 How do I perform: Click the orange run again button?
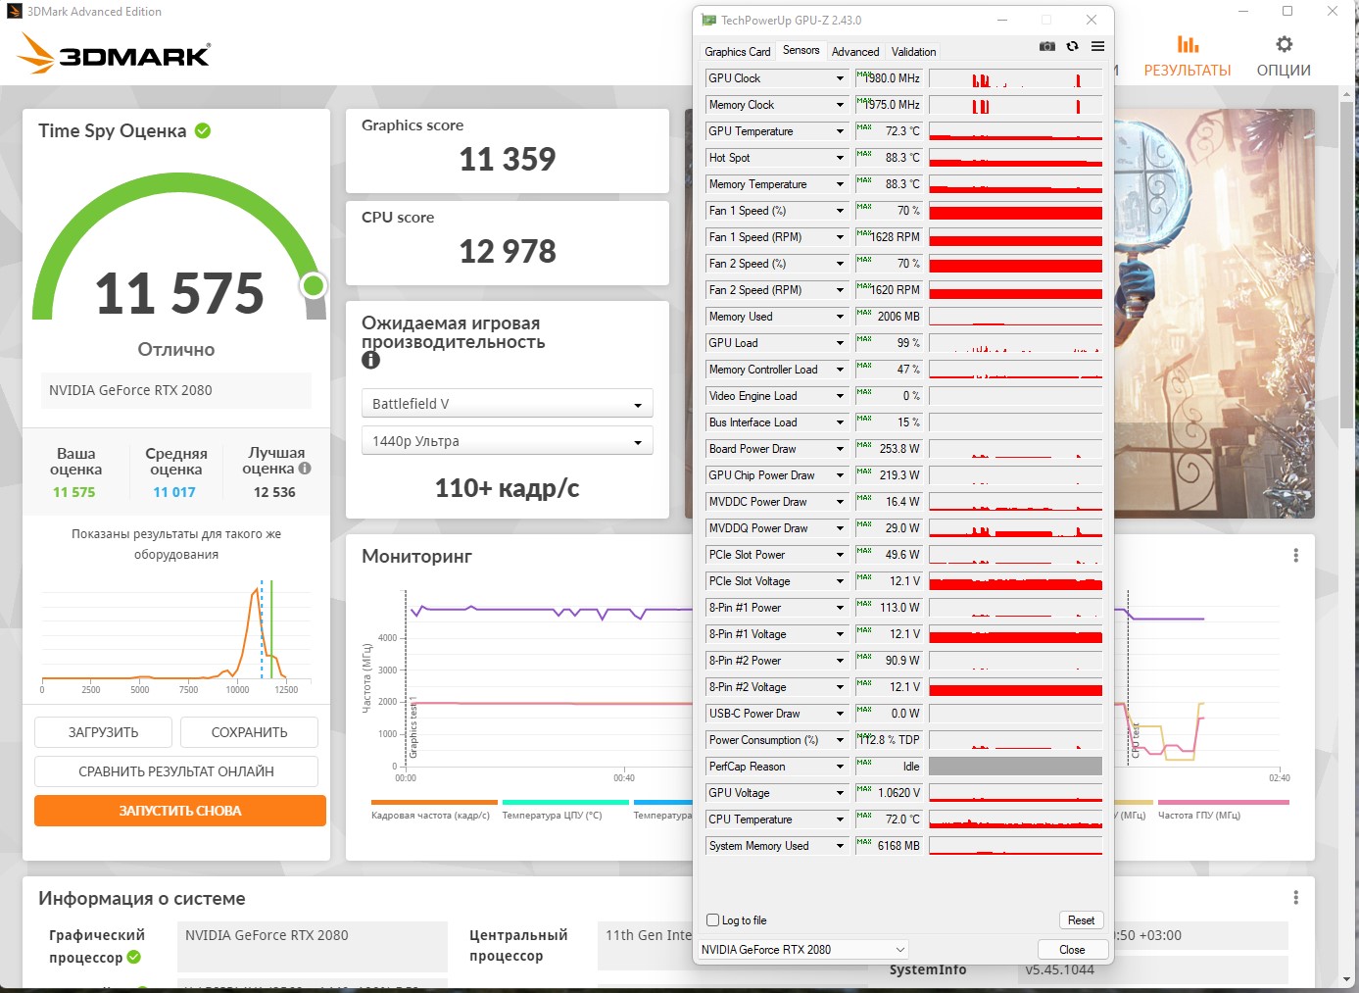(x=180, y=811)
